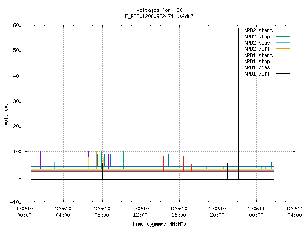Click the black NPD1 defl baseline below zero
The height and width of the screenshot is (228, 304).
(x=152, y=180)
